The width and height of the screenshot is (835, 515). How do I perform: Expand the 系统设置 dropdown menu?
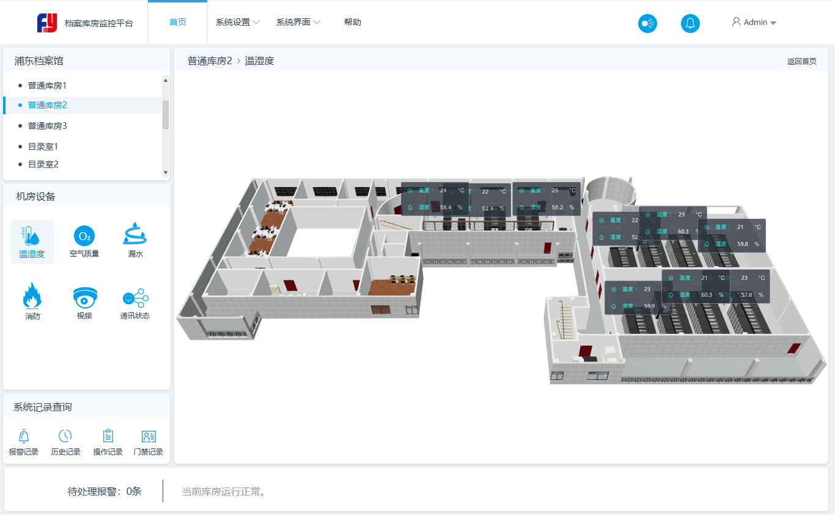coord(237,23)
